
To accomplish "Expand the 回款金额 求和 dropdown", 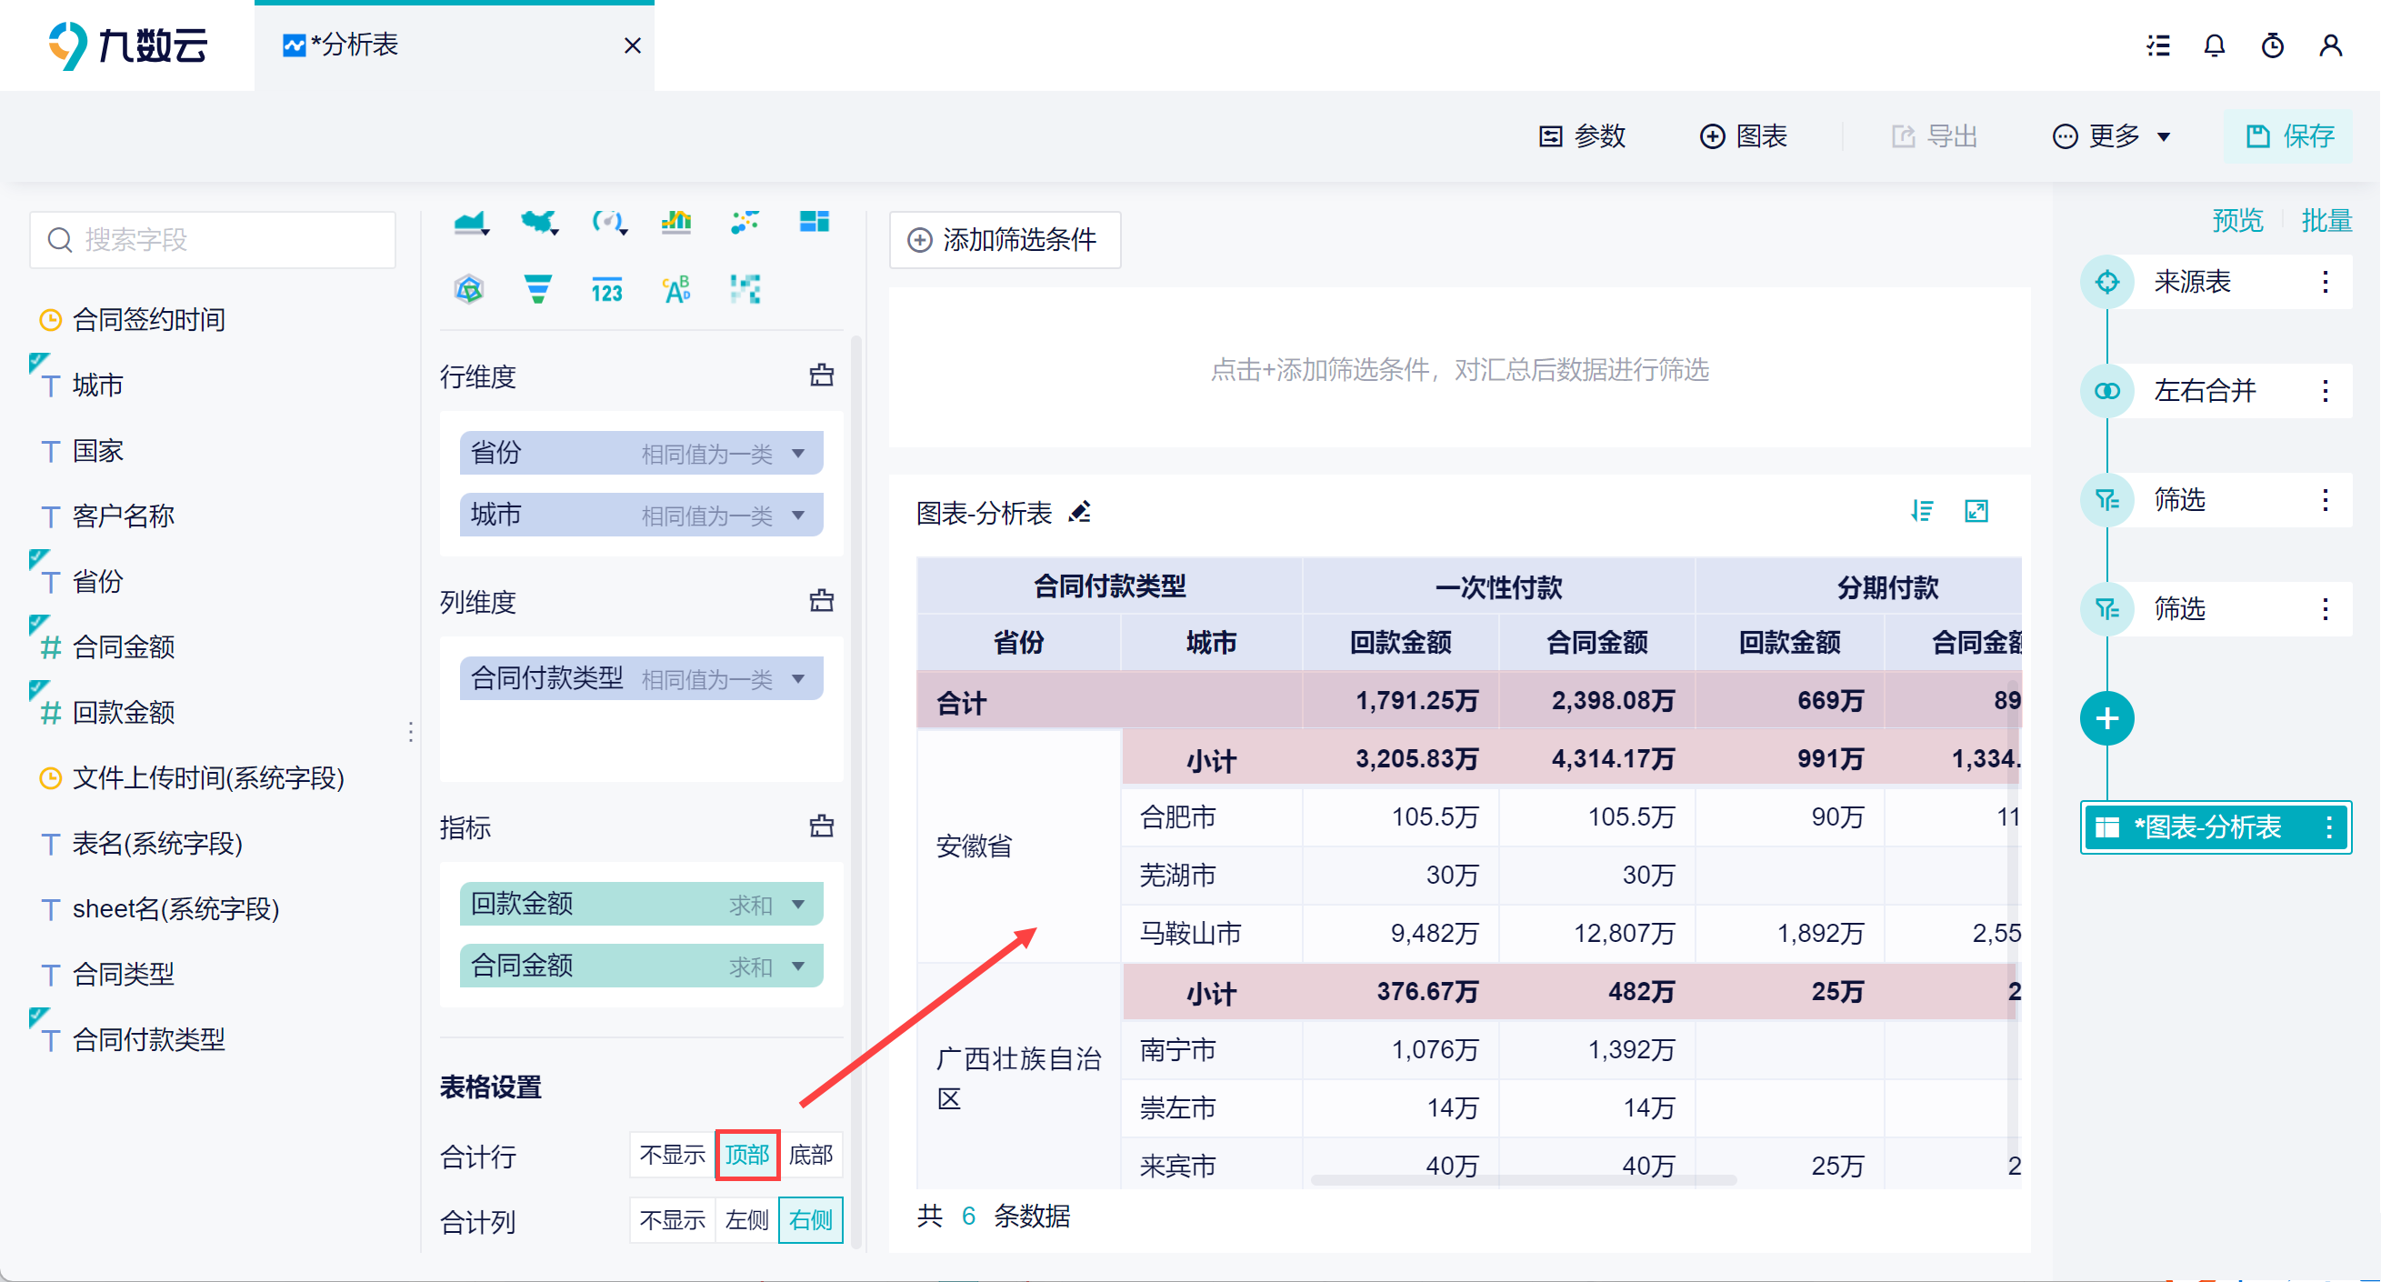I will coord(797,904).
